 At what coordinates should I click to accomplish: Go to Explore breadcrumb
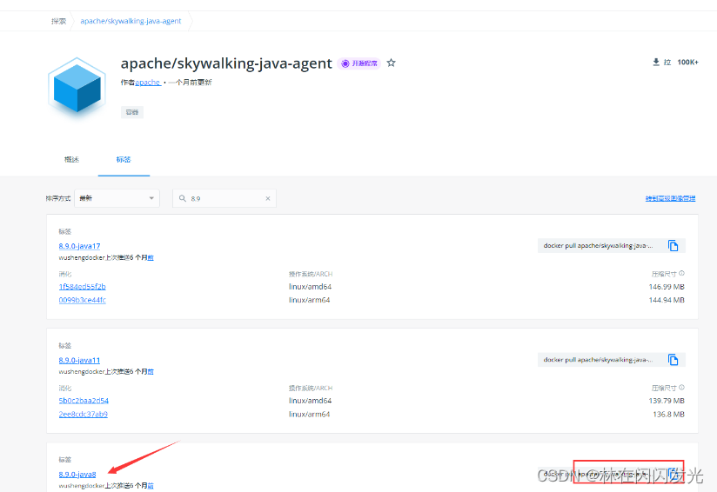(59, 21)
